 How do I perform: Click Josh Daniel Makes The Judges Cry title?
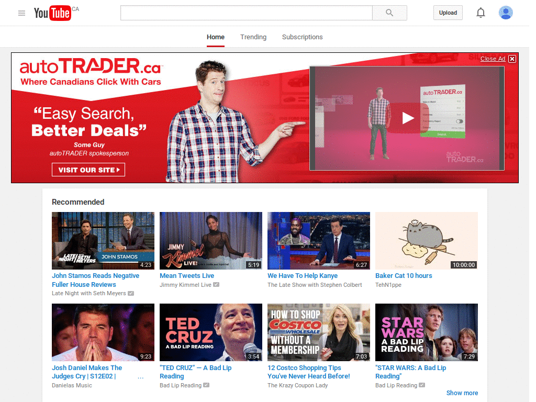point(87,372)
